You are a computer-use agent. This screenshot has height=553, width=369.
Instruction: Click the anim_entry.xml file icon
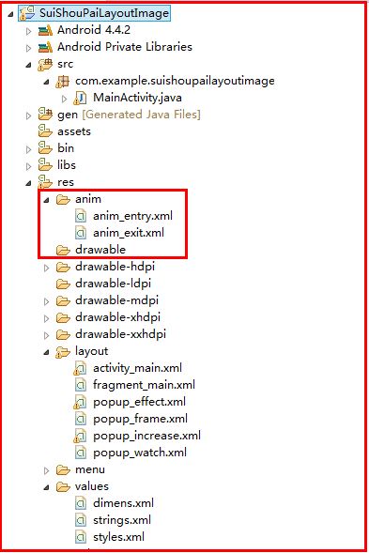(x=81, y=216)
